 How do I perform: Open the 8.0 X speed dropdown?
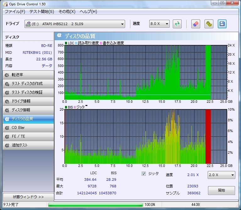tap(167, 24)
